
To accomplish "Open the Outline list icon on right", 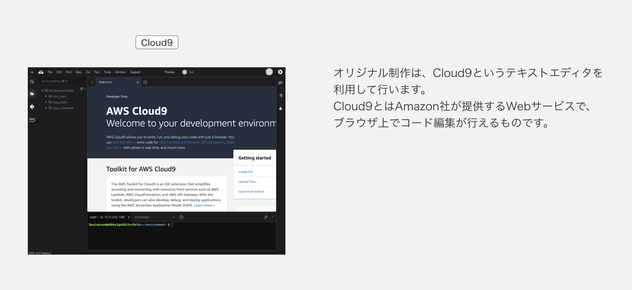I will point(281,95).
